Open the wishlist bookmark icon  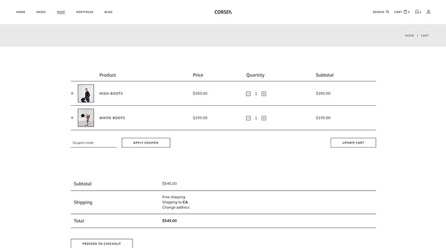(417, 12)
